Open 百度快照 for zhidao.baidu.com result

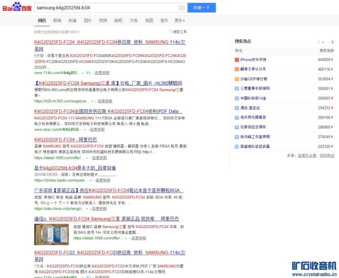(x=103, y=180)
